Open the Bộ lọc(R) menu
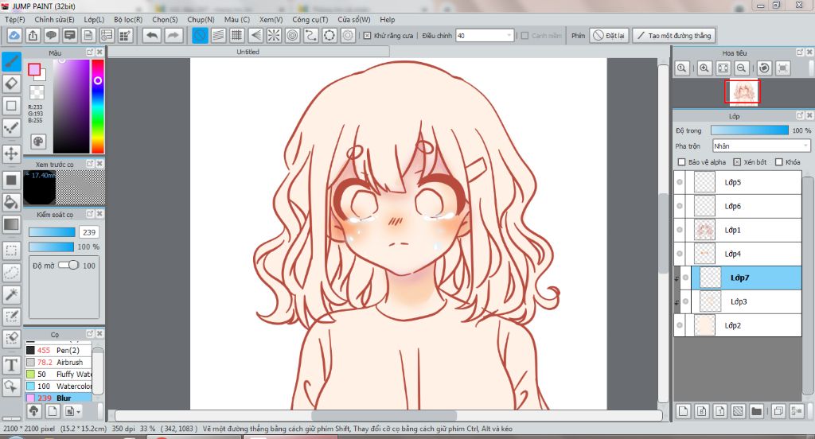Viewport: 815px width, 439px height. click(128, 19)
